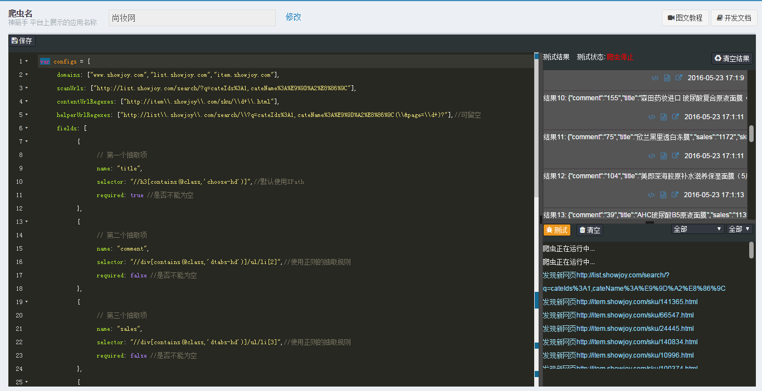Screen dimensions: 762x391
Task: Fold the title field block at line 7
Action: pos(27,141)
